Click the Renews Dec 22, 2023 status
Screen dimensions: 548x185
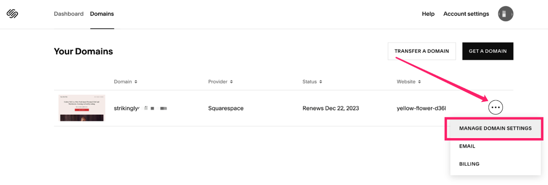pos(331,108)
